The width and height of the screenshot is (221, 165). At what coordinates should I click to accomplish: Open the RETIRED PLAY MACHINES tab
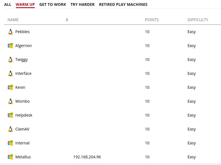(123, 4)
